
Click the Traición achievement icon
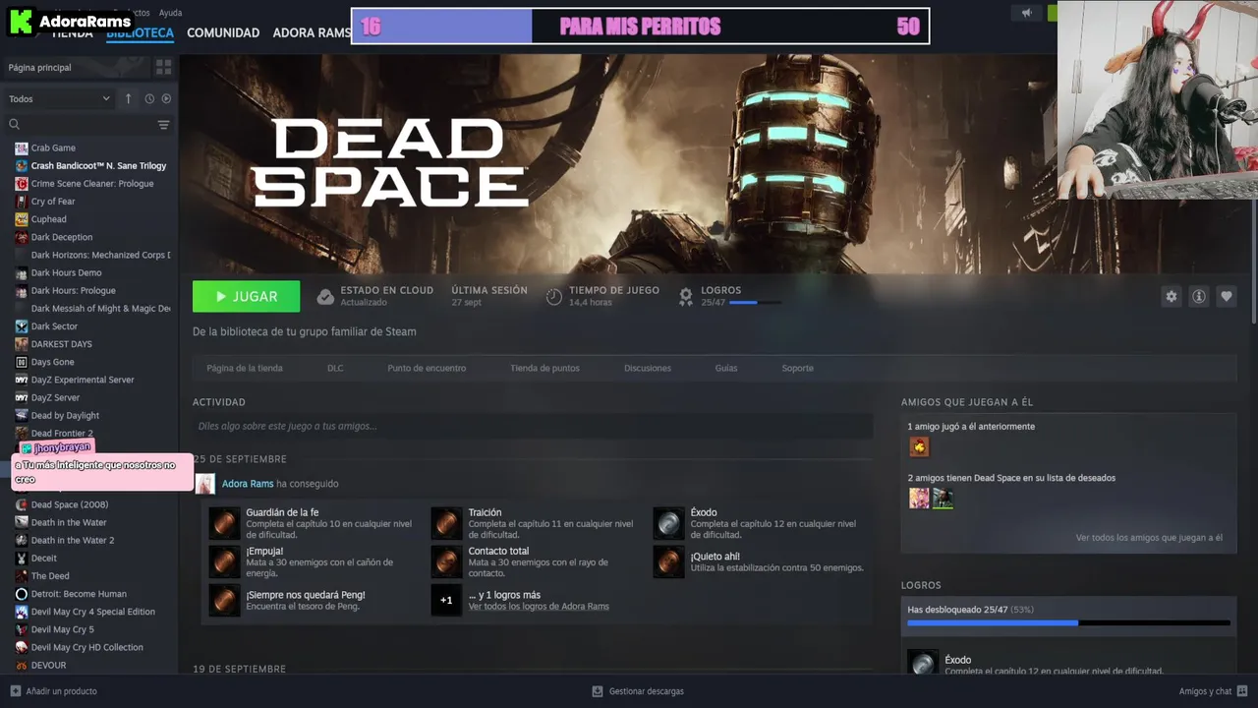click(x=446, y=523)
